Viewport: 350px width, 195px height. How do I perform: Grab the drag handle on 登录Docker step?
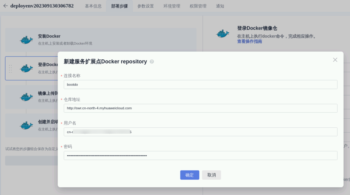point(11,69)
